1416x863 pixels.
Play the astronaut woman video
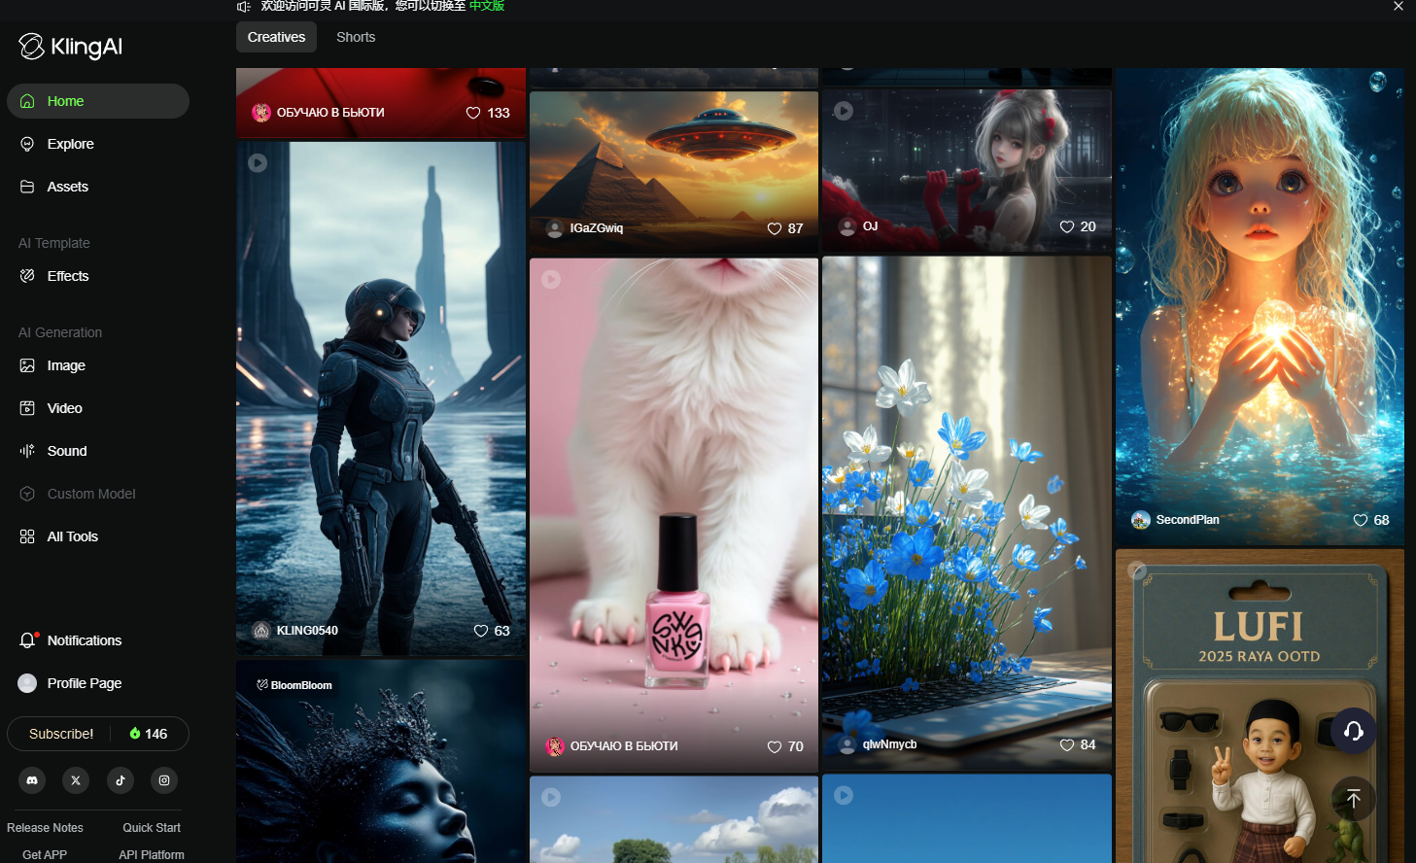pos(258,162)
